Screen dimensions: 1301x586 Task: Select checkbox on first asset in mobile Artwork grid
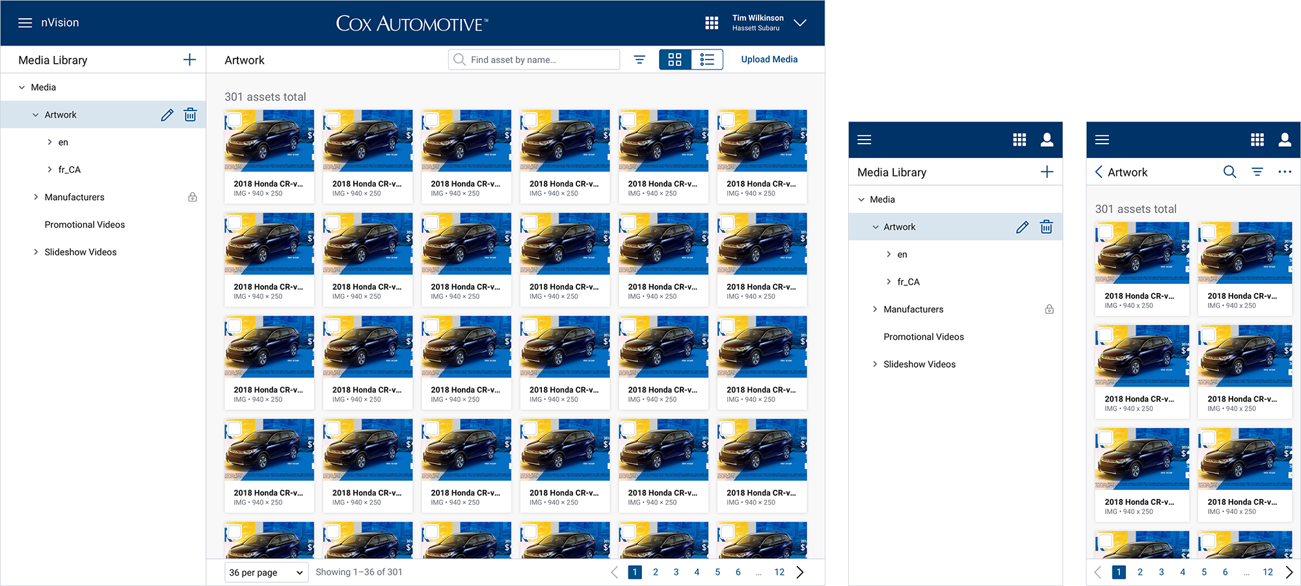pos(1105,232)
